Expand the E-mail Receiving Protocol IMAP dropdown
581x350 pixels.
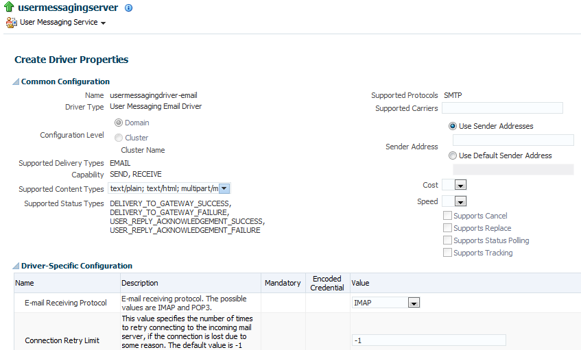(413, 302)
